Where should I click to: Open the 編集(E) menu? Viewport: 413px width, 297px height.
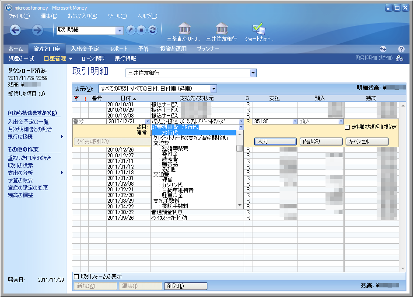point(49,16)
